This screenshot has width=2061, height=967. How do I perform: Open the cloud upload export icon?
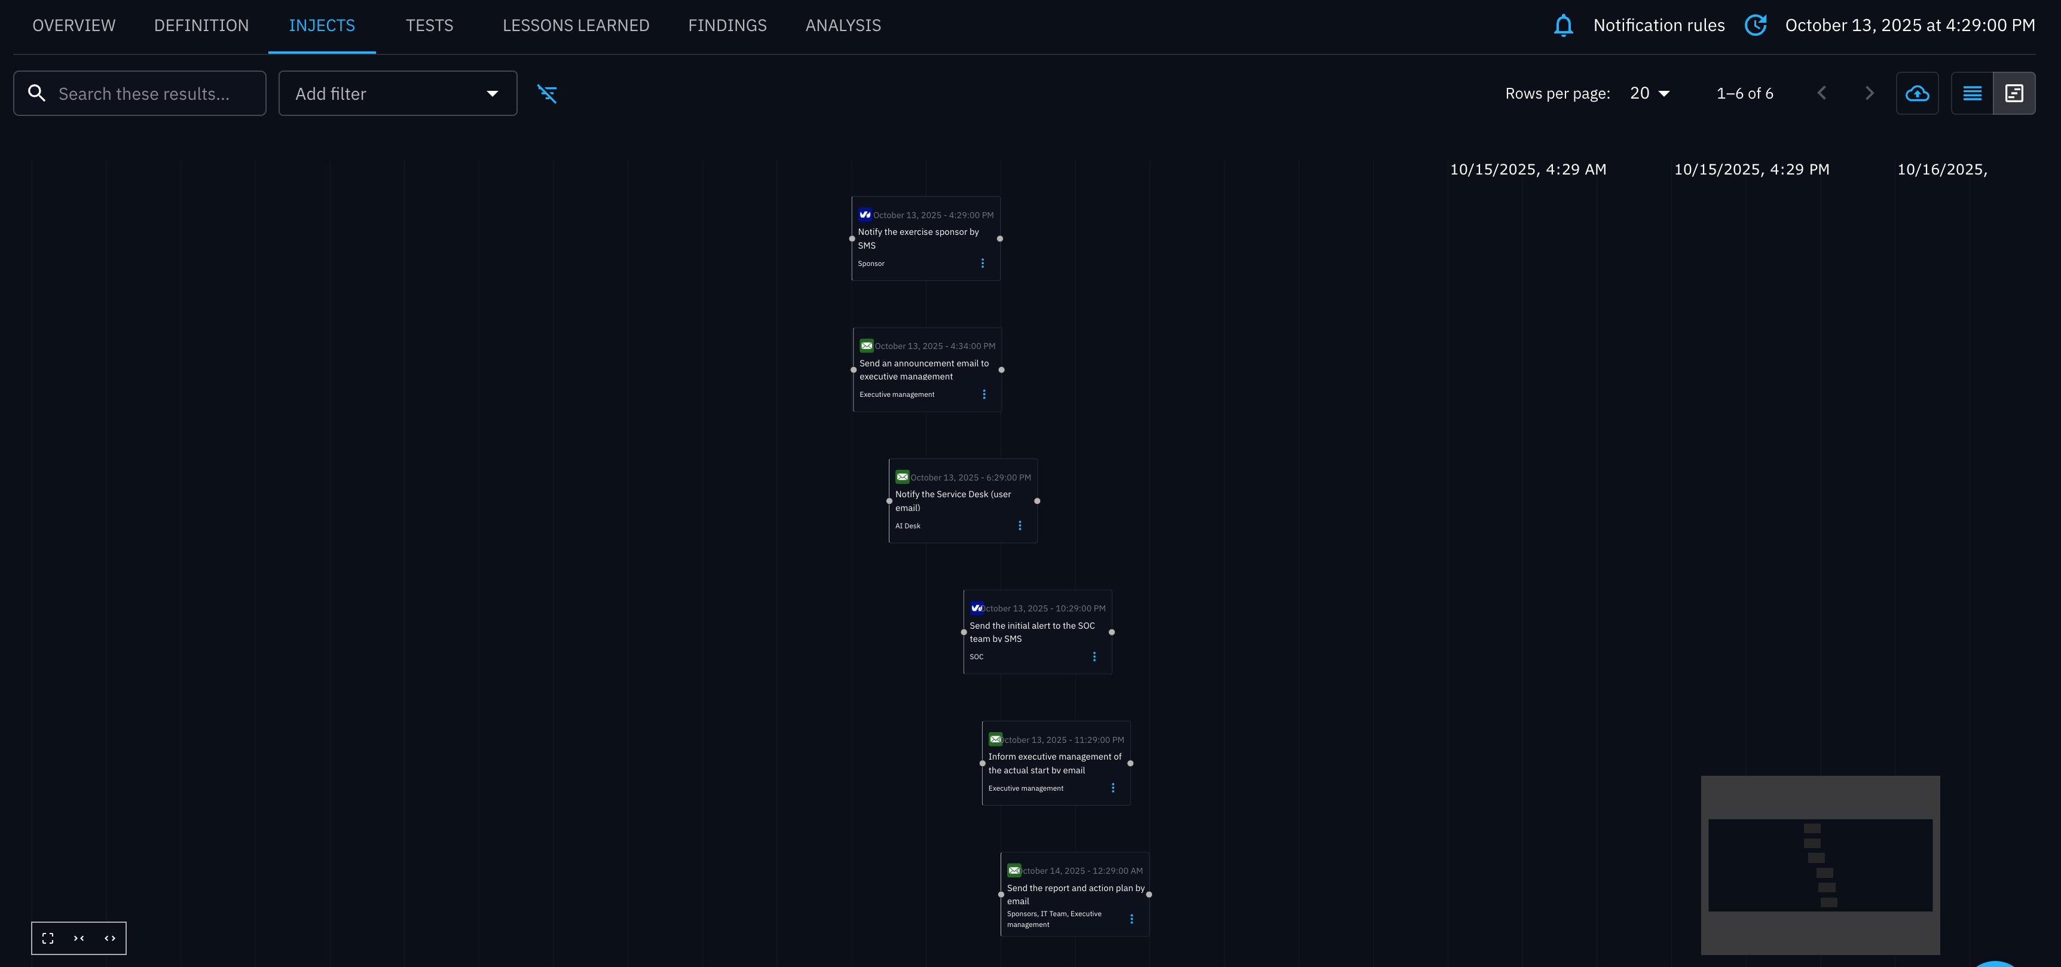1917,93
